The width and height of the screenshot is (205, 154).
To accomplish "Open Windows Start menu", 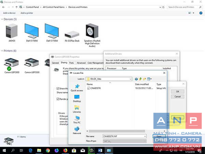I will point(4,151).
